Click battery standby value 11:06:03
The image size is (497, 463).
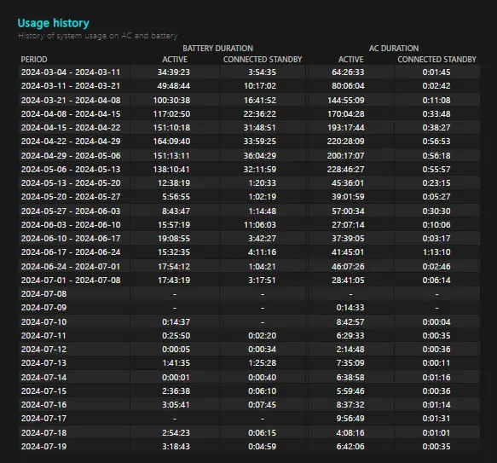pyautogui.click(x=260, y=225)
